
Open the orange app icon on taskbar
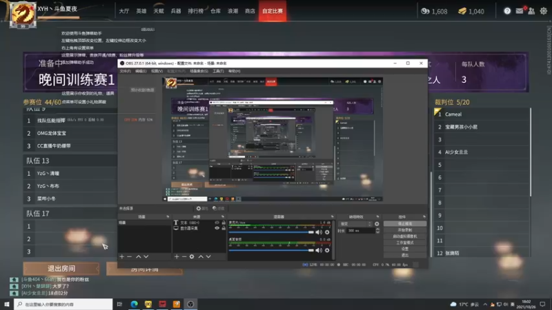click(x=177, y=304)
